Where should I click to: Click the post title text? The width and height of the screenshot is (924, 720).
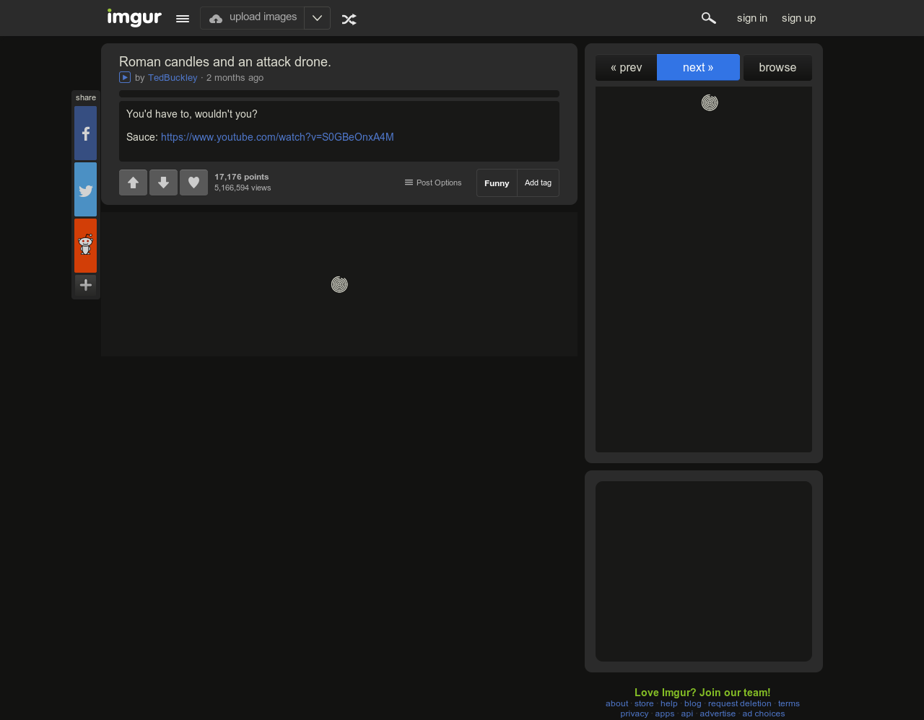tap(225, 62)
